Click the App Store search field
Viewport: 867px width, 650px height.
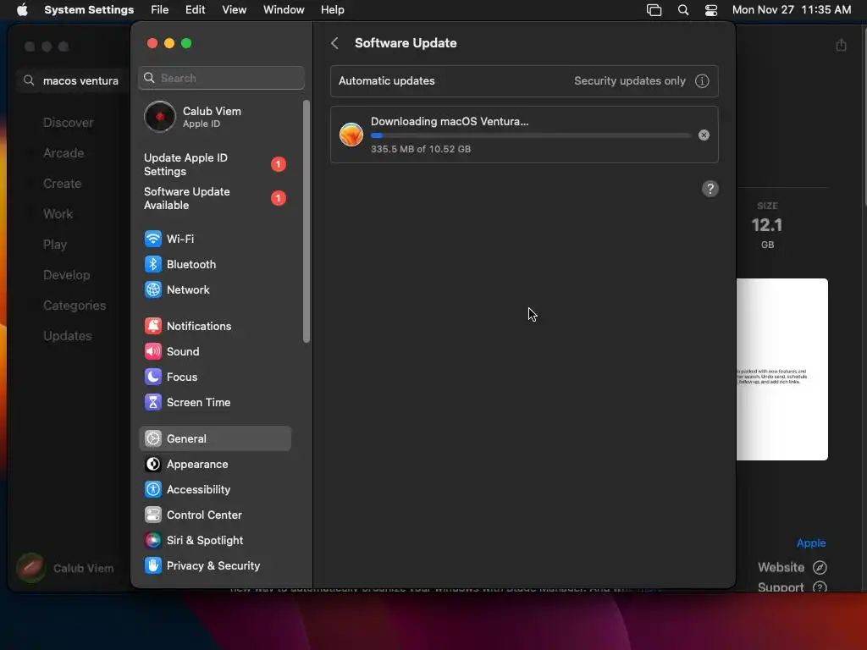(x=72, y=80)
